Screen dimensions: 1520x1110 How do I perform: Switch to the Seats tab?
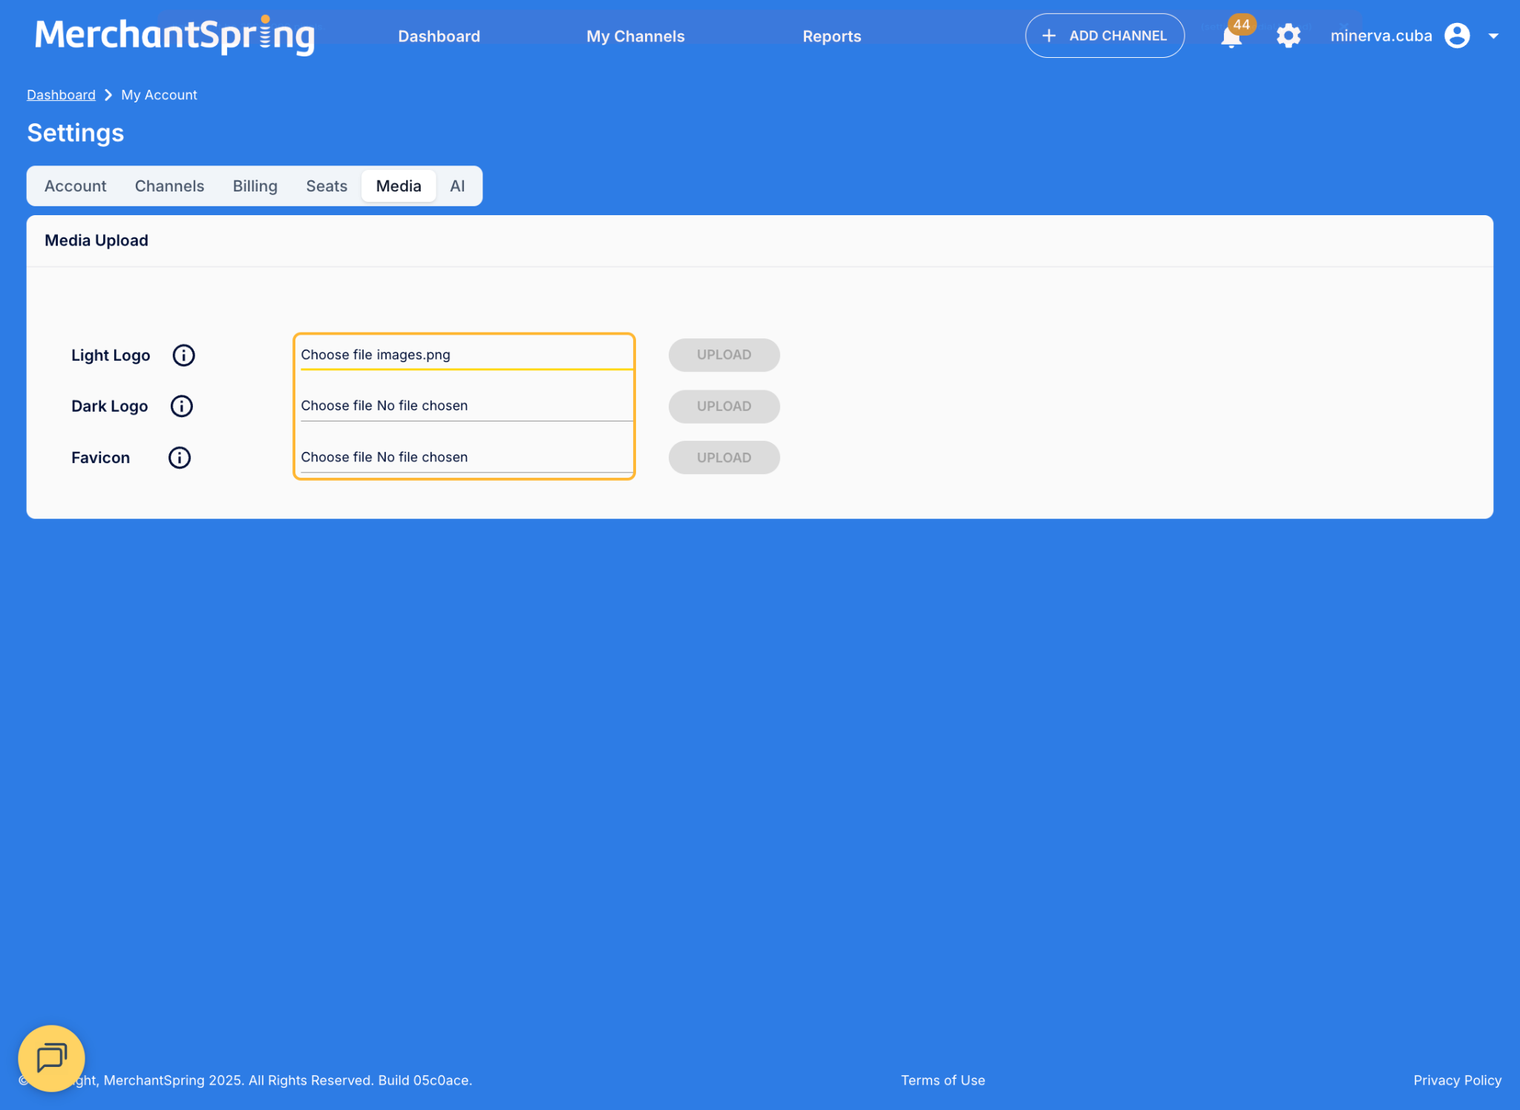pos(327,186)
